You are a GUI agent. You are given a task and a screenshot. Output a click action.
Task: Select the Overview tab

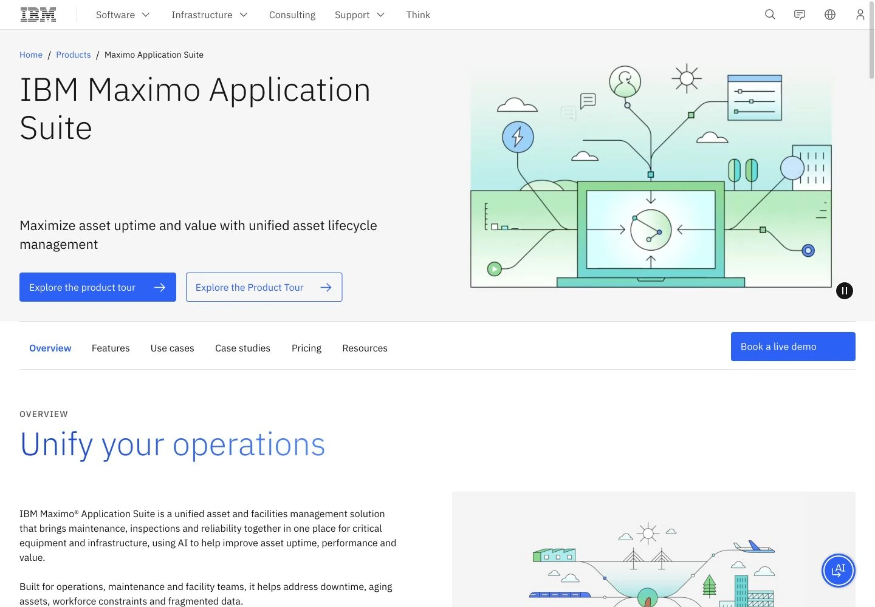(50, 348)
